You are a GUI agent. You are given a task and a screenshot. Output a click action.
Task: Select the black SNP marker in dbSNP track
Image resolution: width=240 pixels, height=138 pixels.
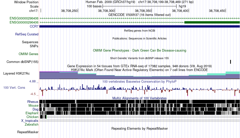point(230,62)
